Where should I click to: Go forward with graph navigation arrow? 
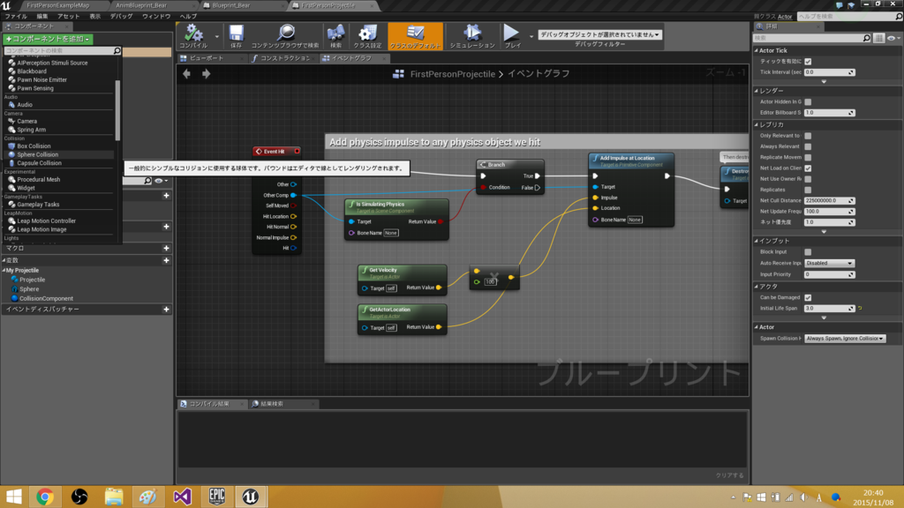(x=206, y=74)
